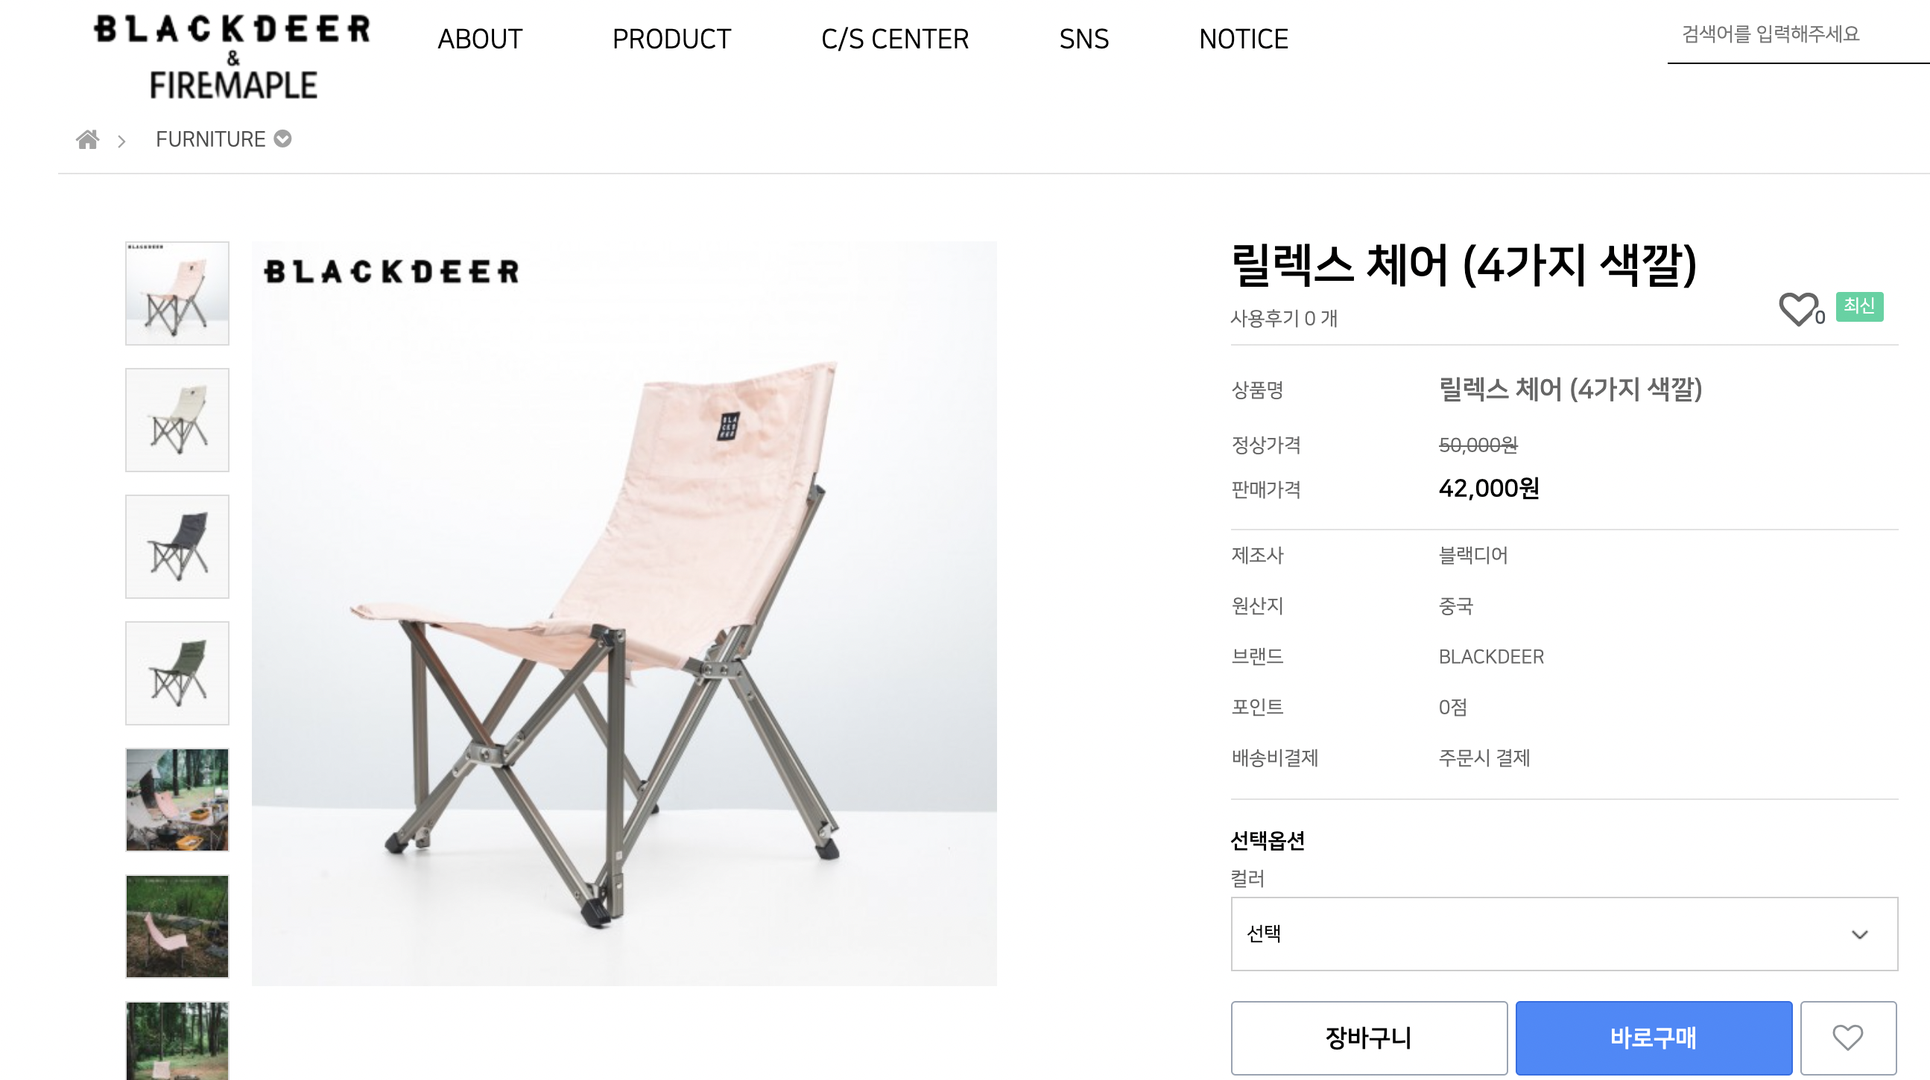Select the black chair thumbnail
Screen dimensions: 1930x1080
tap(177, 546)
